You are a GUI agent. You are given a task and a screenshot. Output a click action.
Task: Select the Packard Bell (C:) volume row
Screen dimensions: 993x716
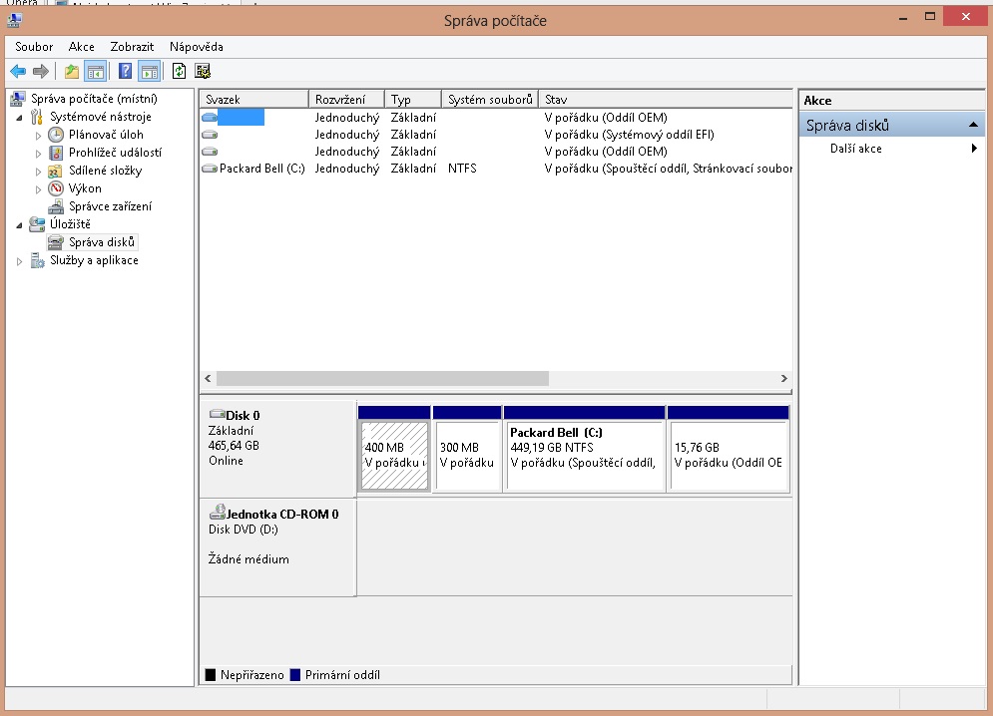click(x=261, y=169)
